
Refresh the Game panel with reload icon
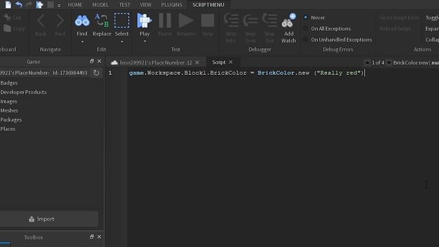click(x=96, y=73)
